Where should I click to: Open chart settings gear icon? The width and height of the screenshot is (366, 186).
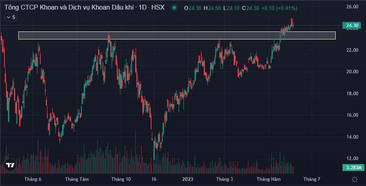[x=354, y=179]
